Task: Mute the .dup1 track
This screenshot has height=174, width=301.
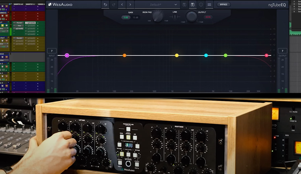Action: (7, 41)
